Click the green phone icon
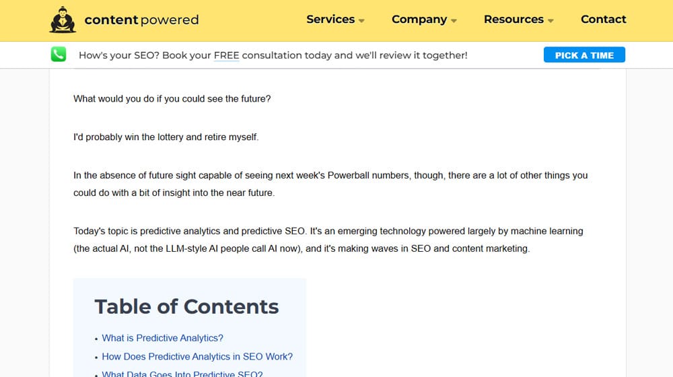Image resolution: width=673 pixels, height=377 pixels. 59,55
